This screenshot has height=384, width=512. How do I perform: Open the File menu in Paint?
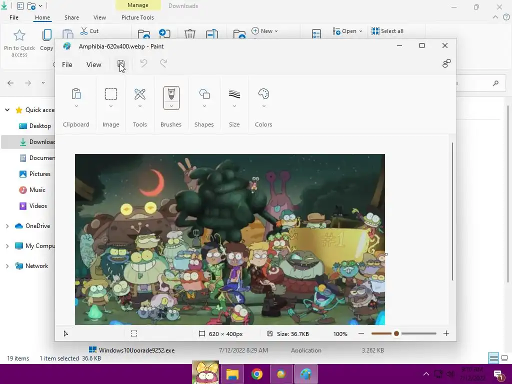[x=67, y=64]
